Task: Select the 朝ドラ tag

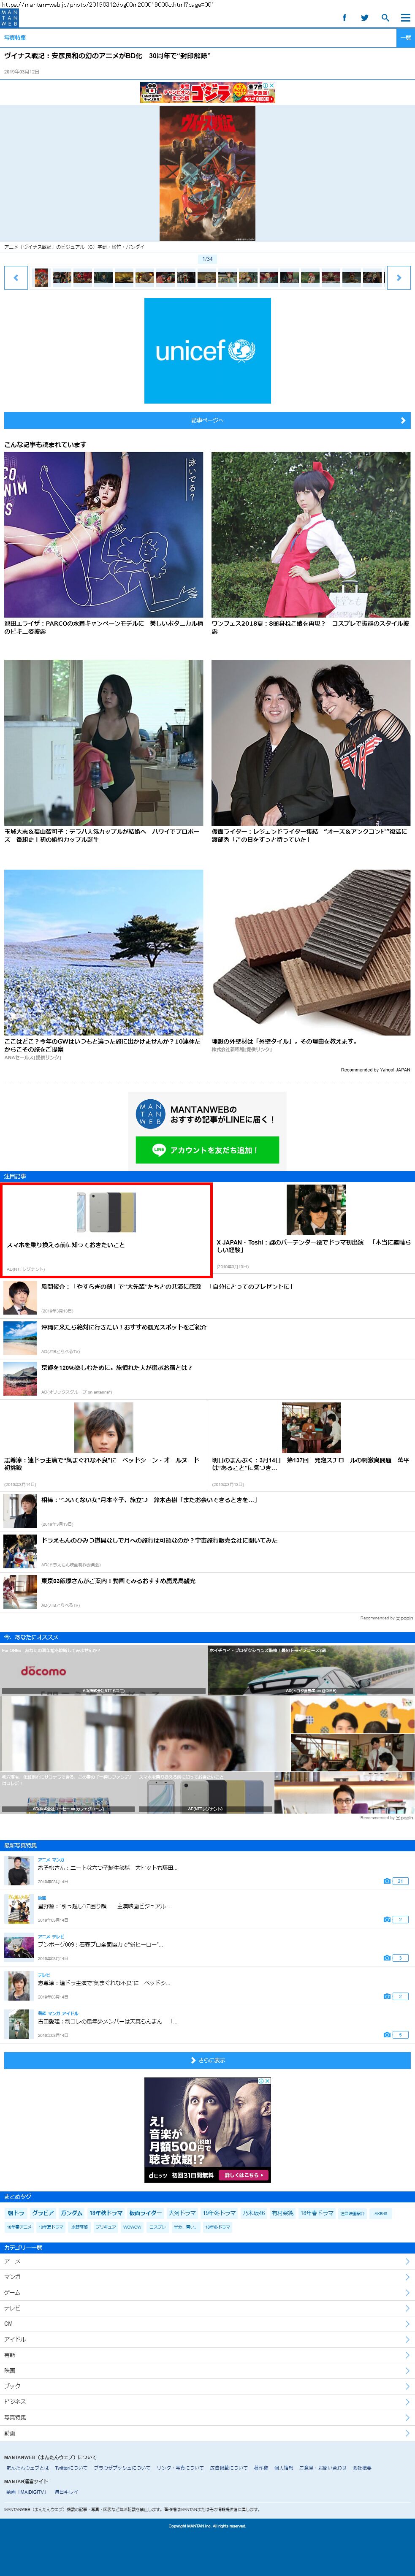Action: coord(16,2213)
